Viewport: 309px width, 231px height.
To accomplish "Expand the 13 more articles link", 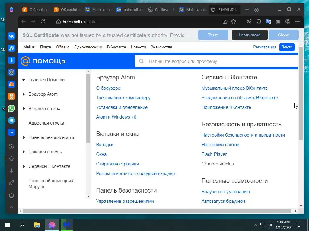I will pos(218,164).
